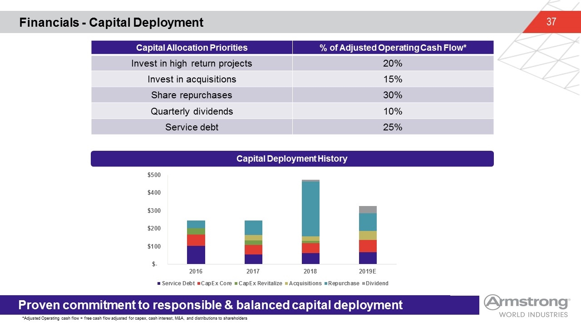Select the 10% value cell

point(393,111)
